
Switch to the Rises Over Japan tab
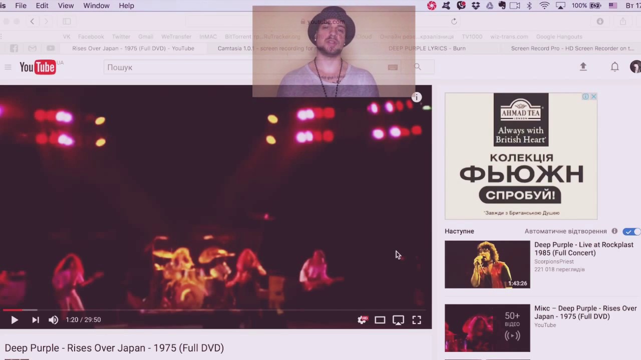point(133,48)
